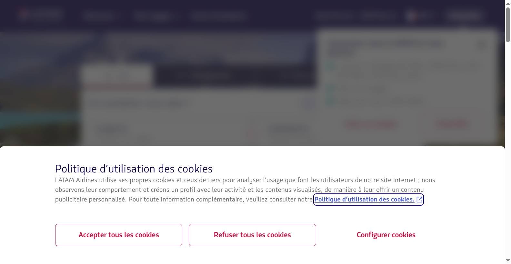The width and height of the screenshot is (511, 264).
Task: Click external-link icon beside cookie policy link
Action: point(419,200)
